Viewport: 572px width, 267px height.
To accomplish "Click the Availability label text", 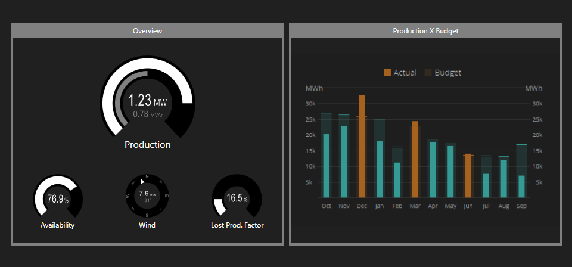I will click(x=57, y=225).
